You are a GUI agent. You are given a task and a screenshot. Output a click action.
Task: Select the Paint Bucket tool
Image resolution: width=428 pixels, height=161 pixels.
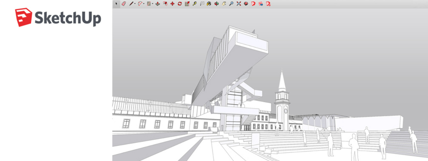click(209, 4)
